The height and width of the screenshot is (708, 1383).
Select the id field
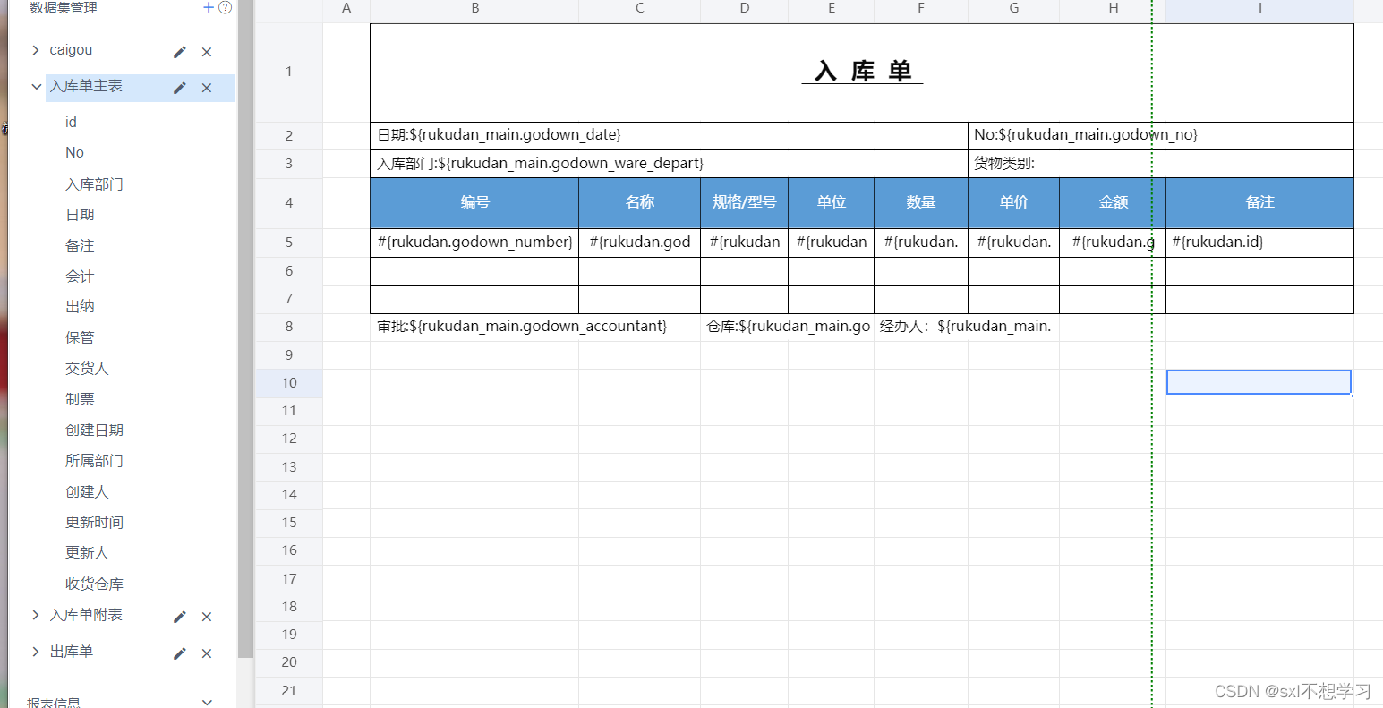[71, 122]
